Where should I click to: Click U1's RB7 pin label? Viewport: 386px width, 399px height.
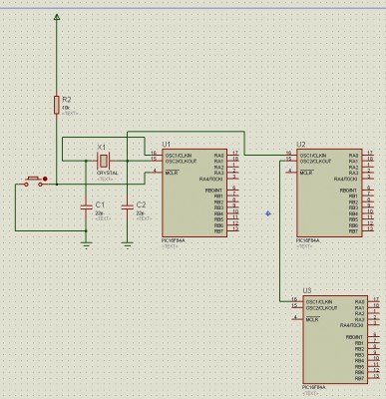point(218,231)
